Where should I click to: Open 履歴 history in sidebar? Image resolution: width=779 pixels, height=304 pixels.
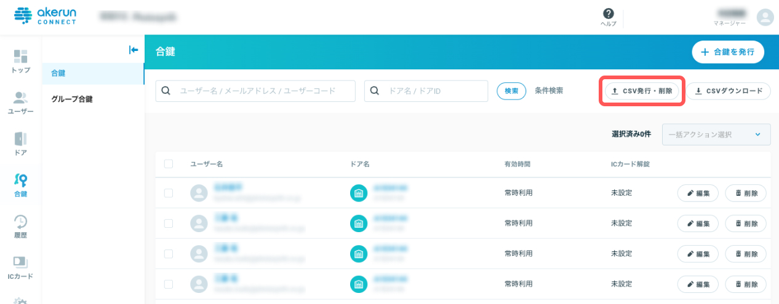20,226
